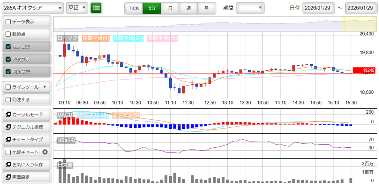Image resolution: width=379 pixels, height=185 pixels.
Task: Disable the 残高表示 checkbox
Action: pos(8,59)
